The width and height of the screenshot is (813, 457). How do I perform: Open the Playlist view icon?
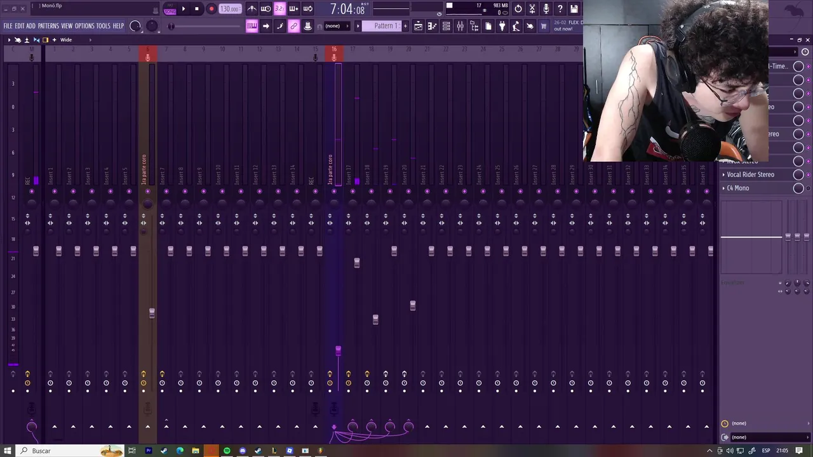pos(419,26)
